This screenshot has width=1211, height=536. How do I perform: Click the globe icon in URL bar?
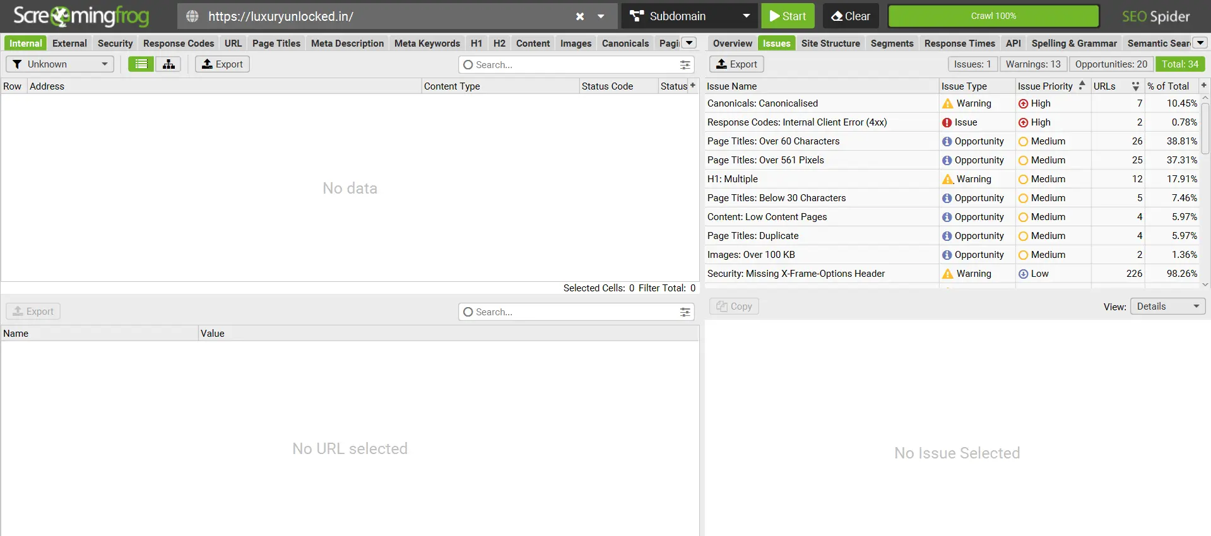(x=192, y=16)
